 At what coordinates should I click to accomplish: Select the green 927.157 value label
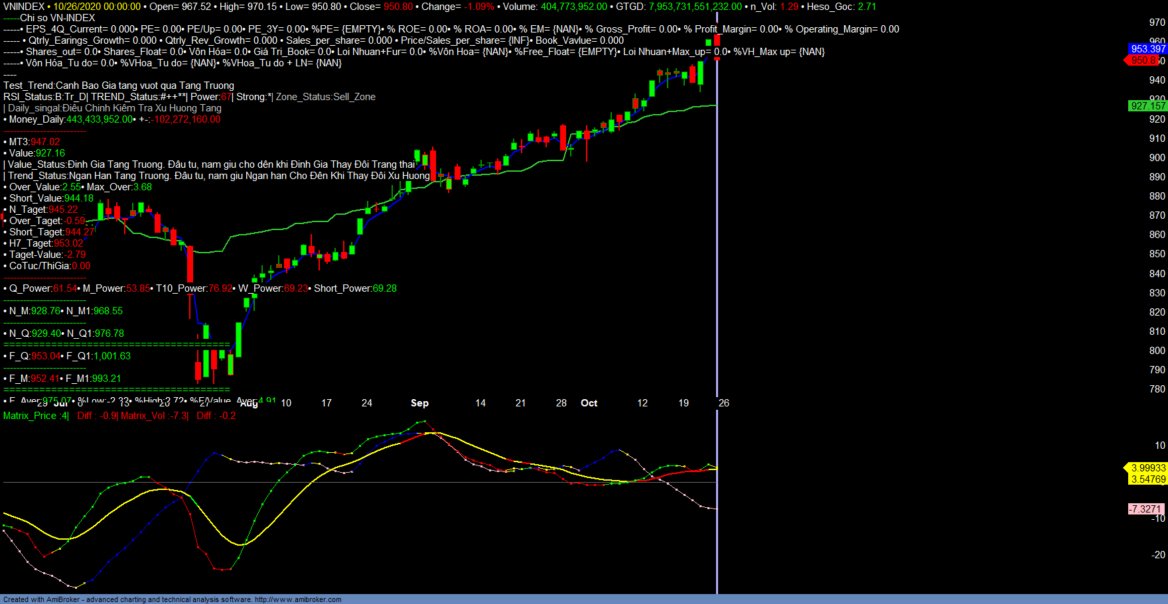pos(1147,106)
